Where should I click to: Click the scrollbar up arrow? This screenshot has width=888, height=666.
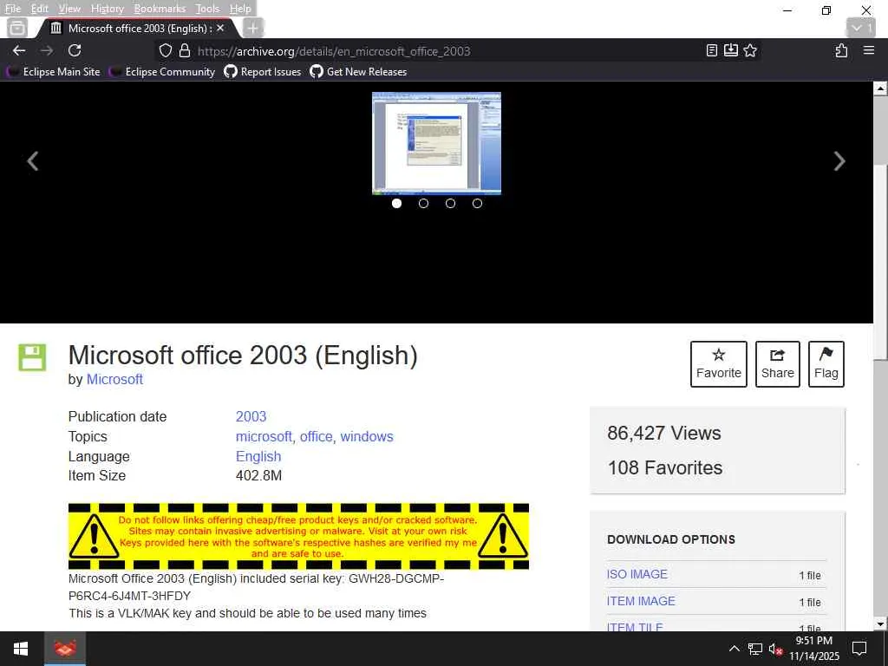click(x=880, y=88)
